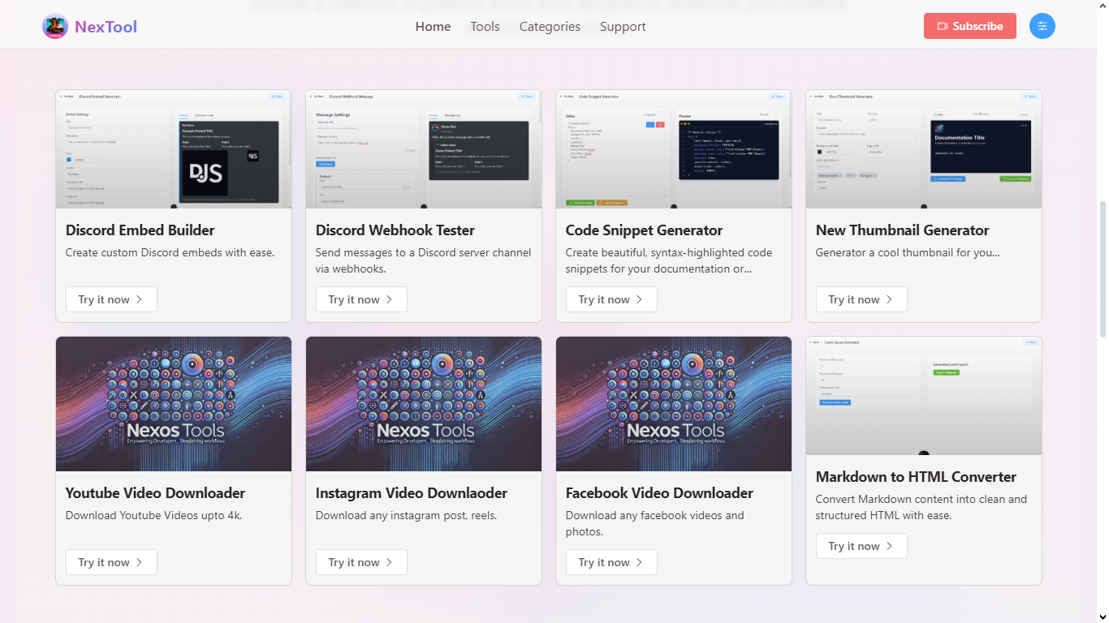This screenshot has width=1109, height=623.
Task: Click the Youtube Video Downloader title
Action: pos(155,493)
